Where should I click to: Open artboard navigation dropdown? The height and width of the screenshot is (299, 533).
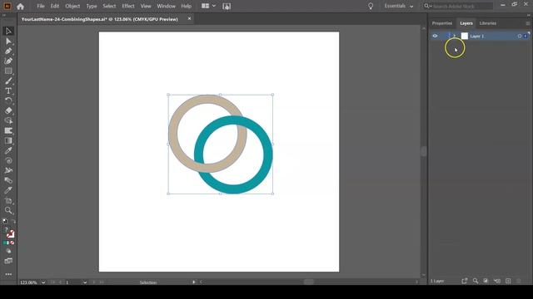point(85,282)
